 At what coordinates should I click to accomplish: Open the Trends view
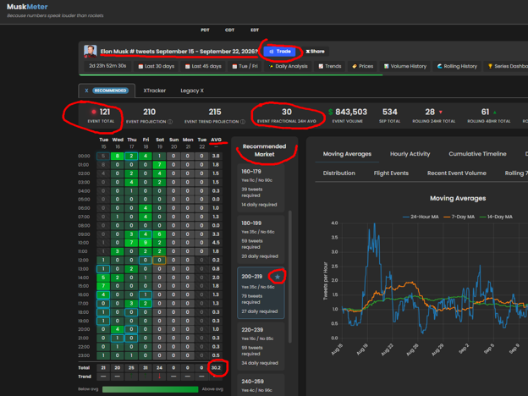330,66
